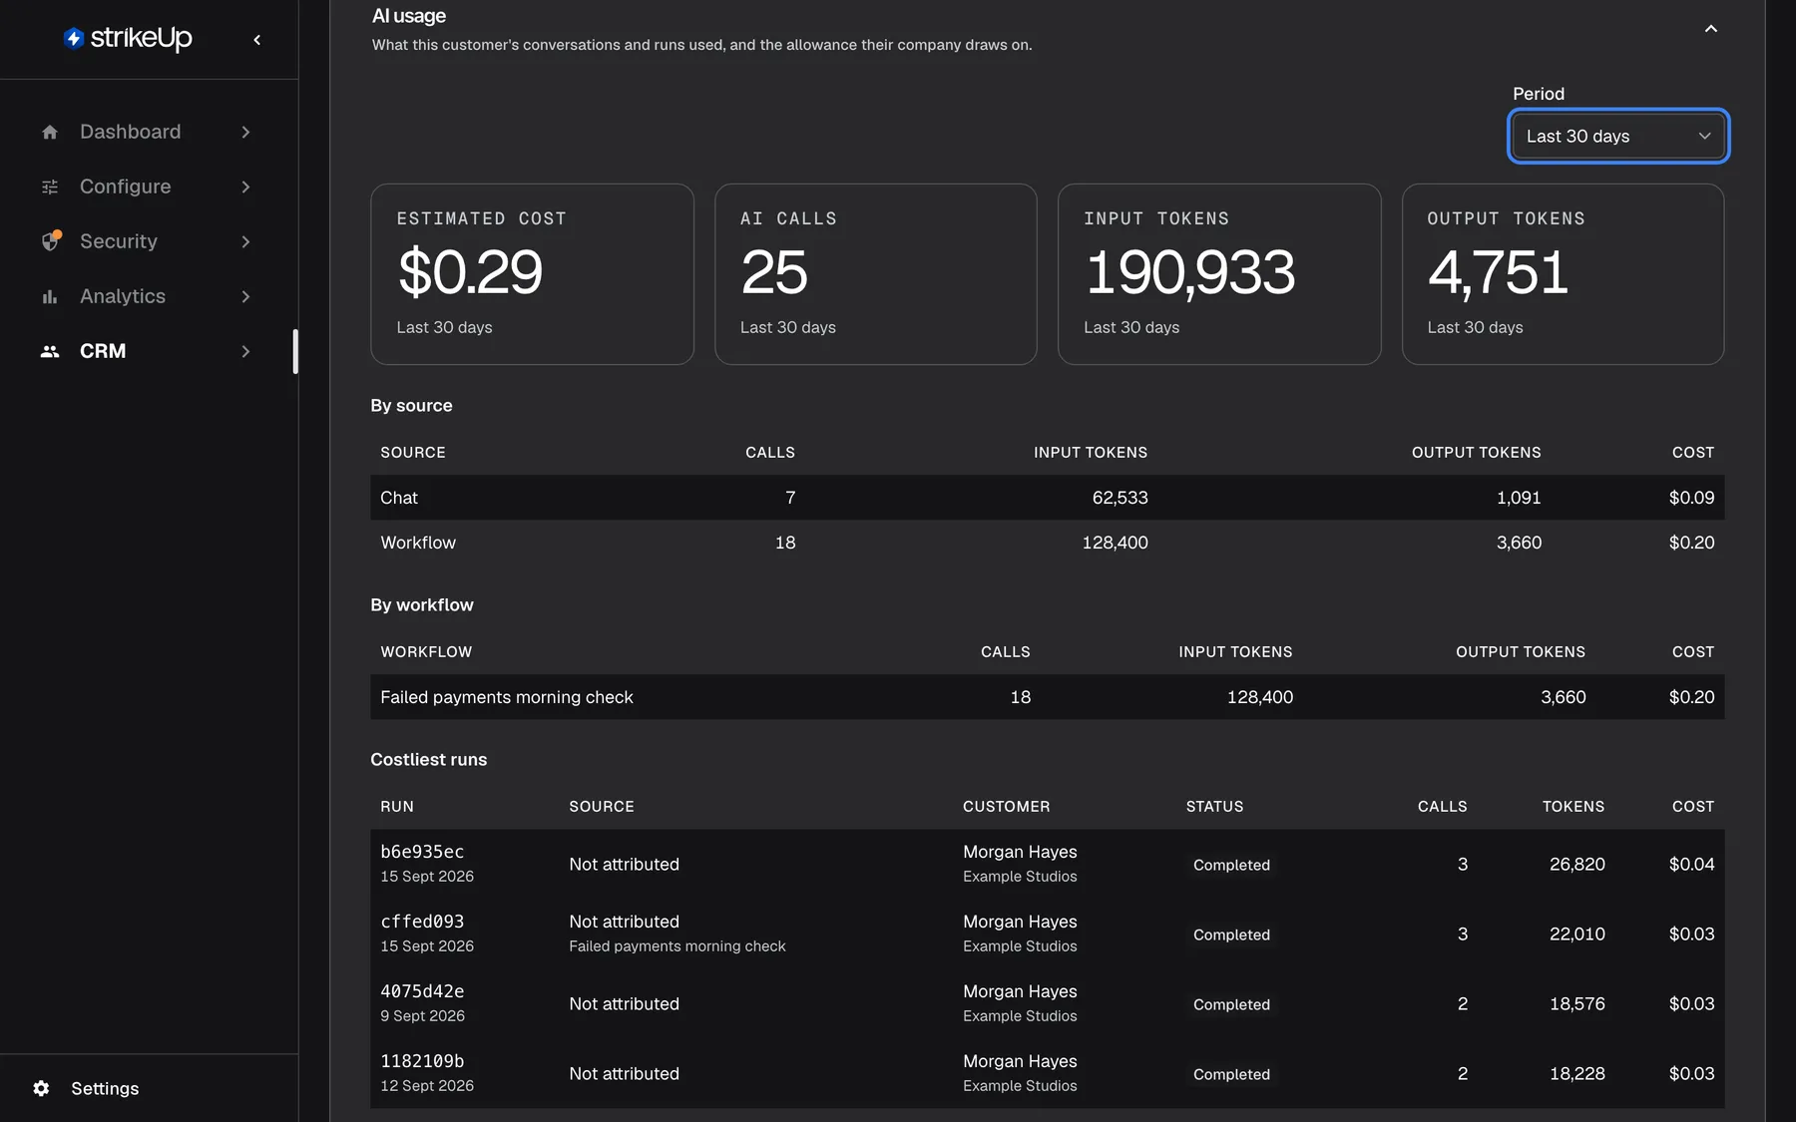Click the Estimated Cost $0.29 card
The image size is (1796, 1122).
532,274
